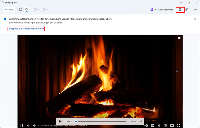This screenshot has height=128, width=200.
Task: Maximize the Snipping Tool window
Action: pyautogui.click(x=189, y=3)
